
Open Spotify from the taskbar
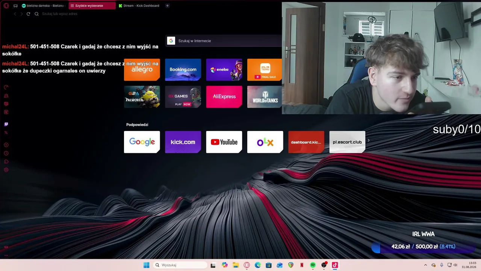[313, 265]
